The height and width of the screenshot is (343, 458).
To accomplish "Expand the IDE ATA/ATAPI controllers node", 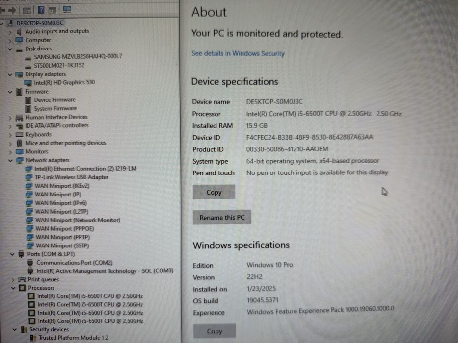I will (10, 127).
